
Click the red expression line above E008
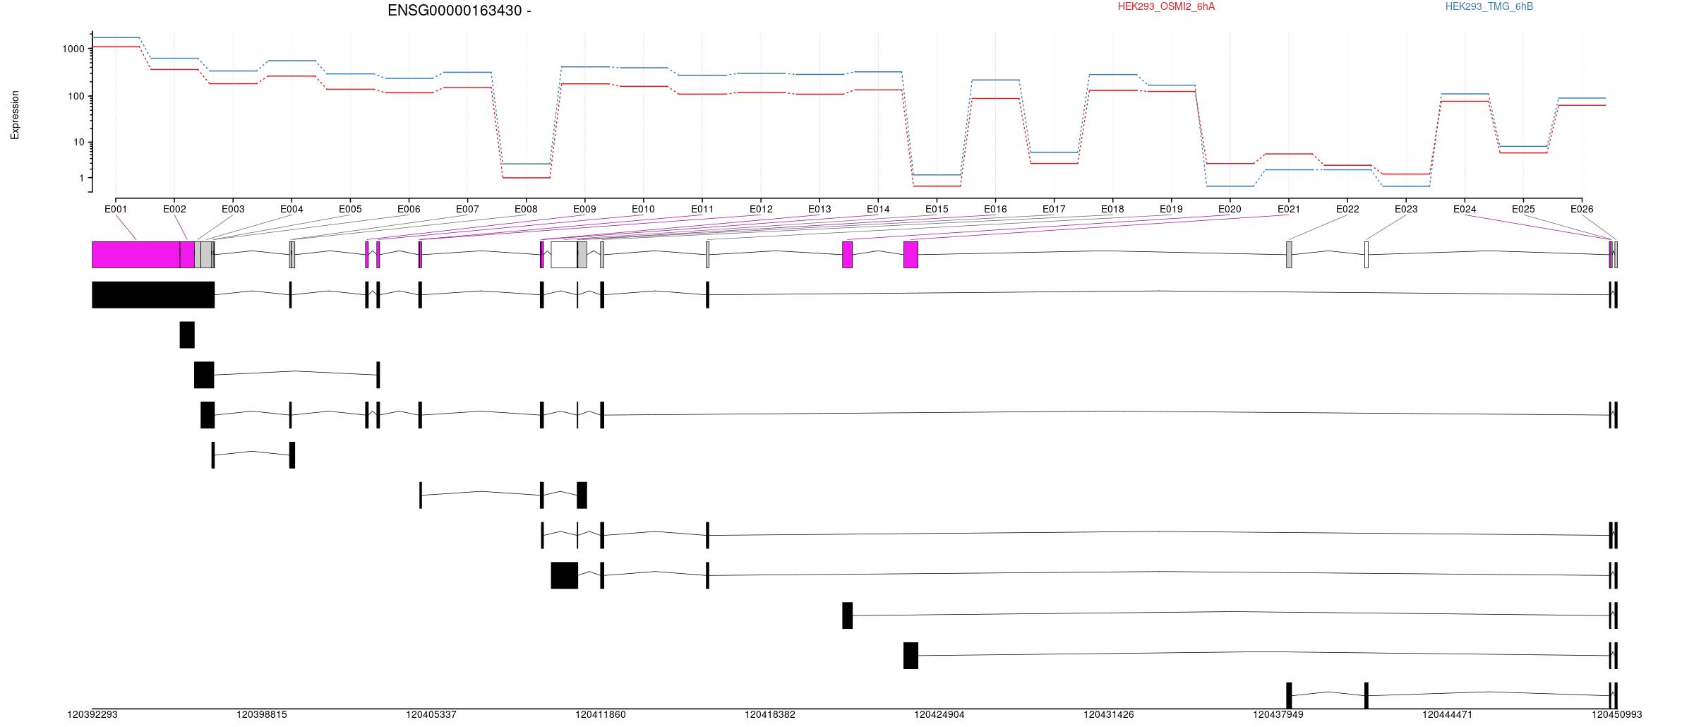click(x=526, y=178)
